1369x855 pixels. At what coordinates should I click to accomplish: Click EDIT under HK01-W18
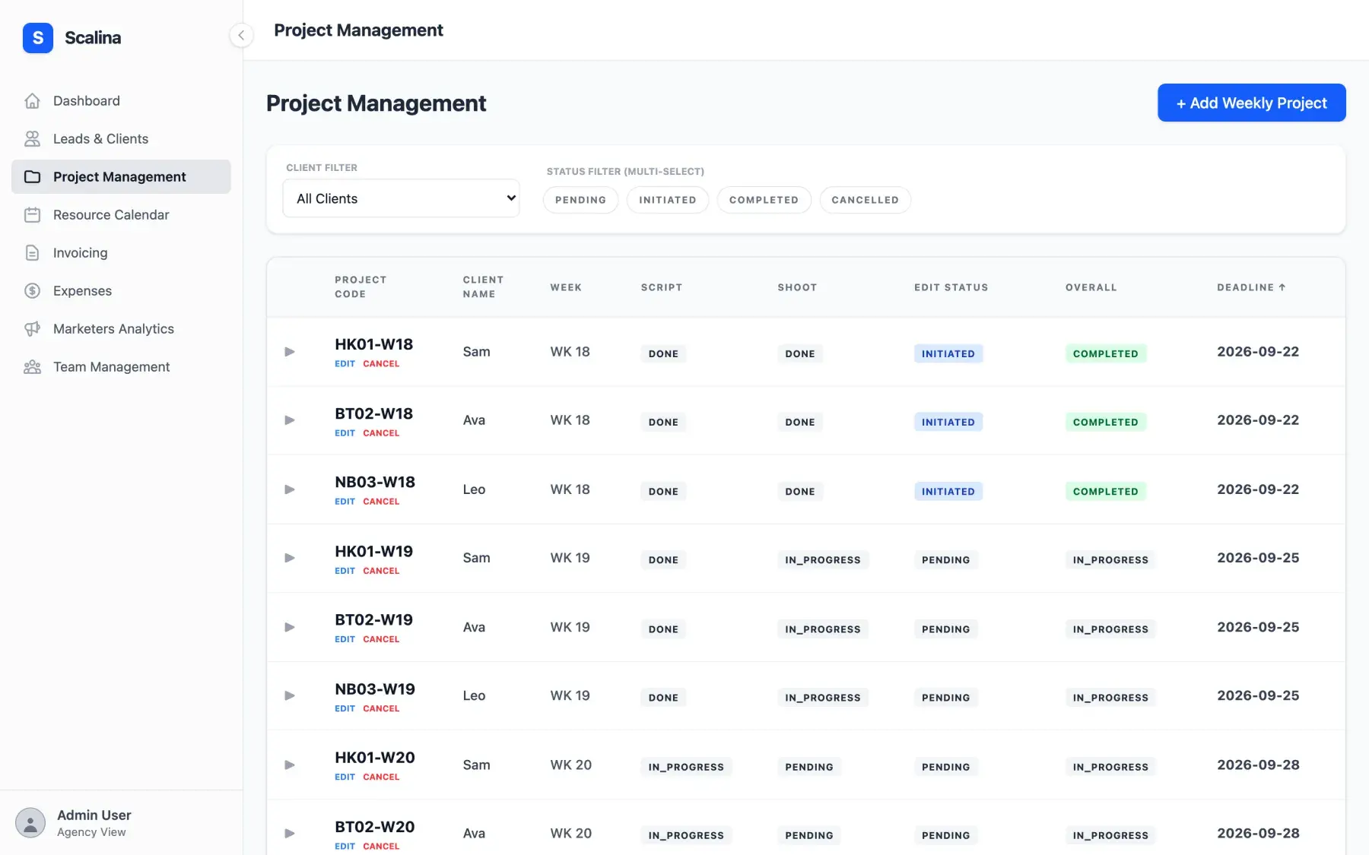tap(345, 364)
